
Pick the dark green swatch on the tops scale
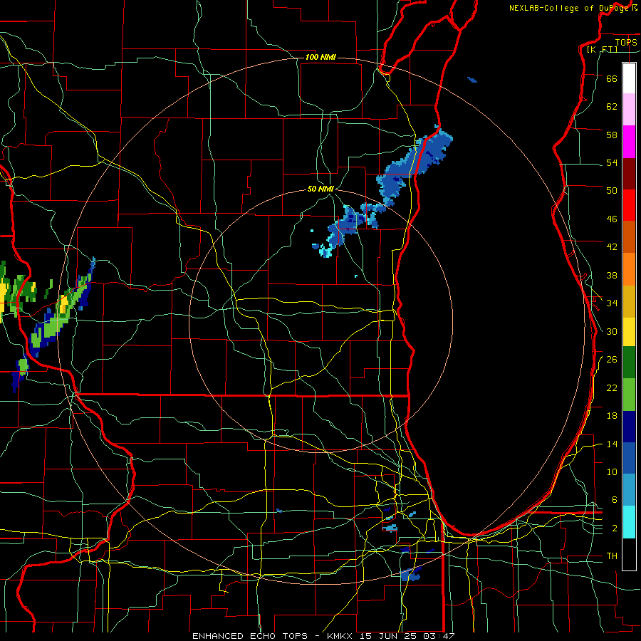pyautogui.click(x=629, y=363)
